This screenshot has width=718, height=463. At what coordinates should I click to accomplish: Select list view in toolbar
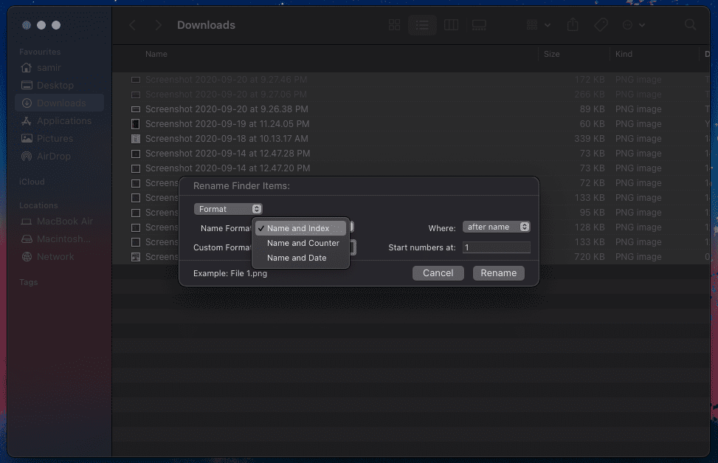[x=422, y=25]
